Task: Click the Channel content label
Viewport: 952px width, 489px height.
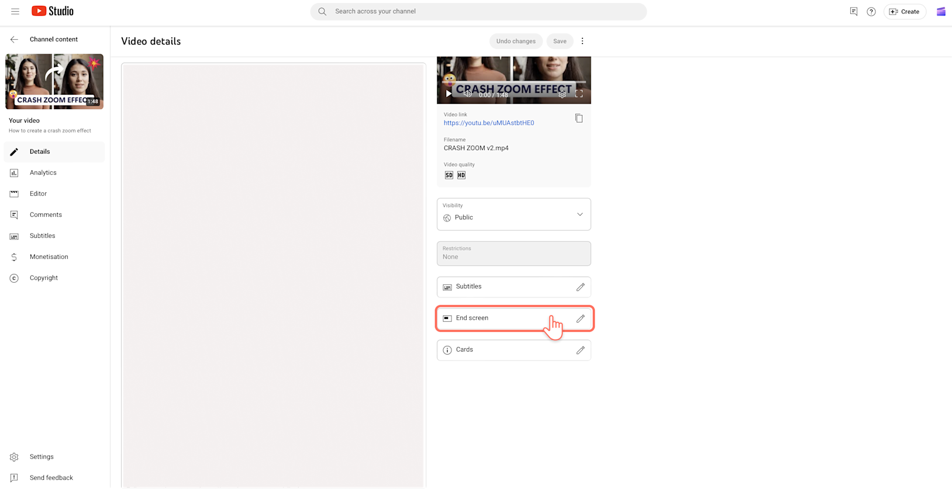Action: click(54, 39)
